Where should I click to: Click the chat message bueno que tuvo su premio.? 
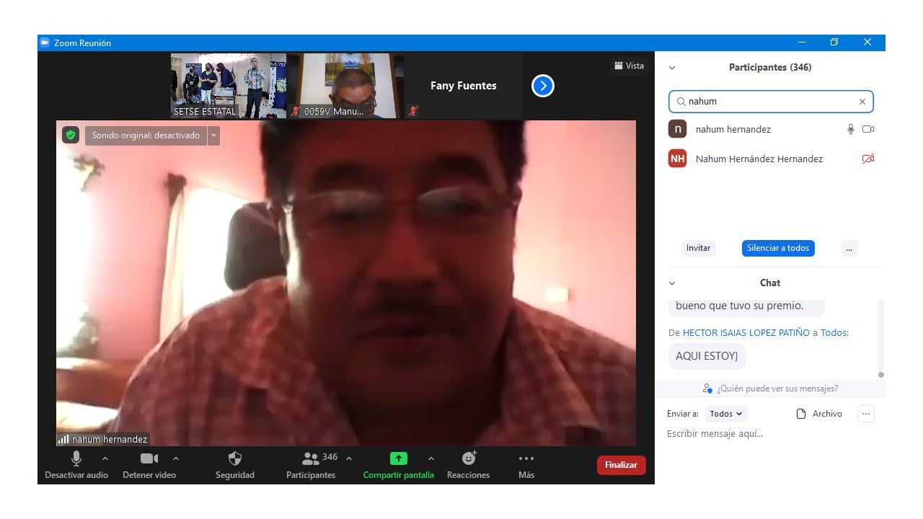(x=746, y=306)
